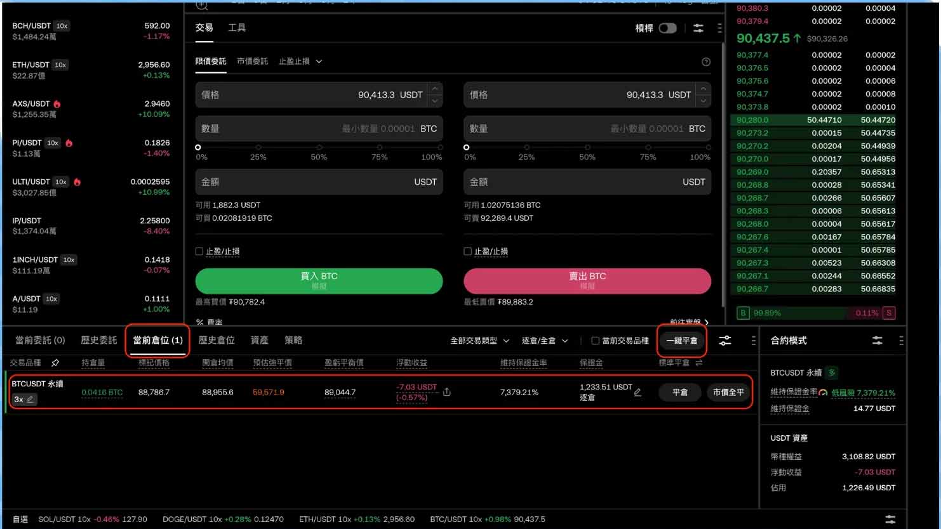Click the red 賣出 BTC button
This screenshot has width=941, height=529.
[x=587, y=281]
